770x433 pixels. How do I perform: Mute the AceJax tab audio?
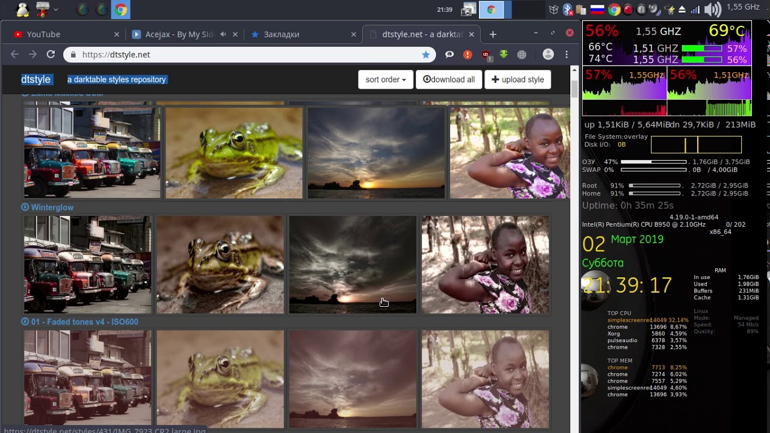223,34
